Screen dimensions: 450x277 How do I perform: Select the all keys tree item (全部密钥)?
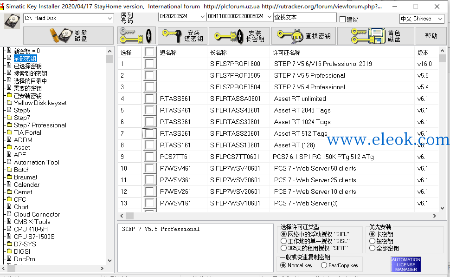click(25, 59)
